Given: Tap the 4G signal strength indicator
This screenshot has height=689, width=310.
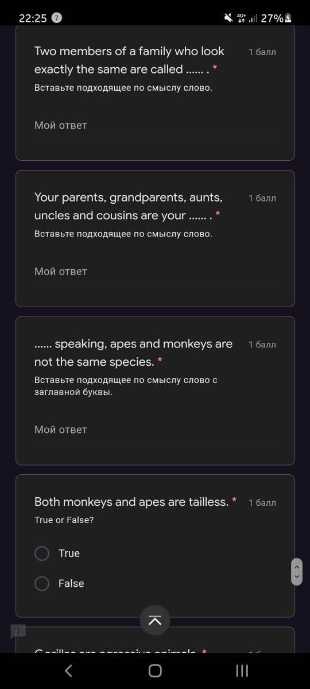Looking at the screenshot, I should point(247,18).
